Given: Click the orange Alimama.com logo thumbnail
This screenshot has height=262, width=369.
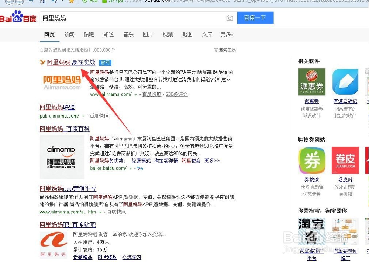Looking at the screenshot, I should pyautogui.click(x=62, y=83).
